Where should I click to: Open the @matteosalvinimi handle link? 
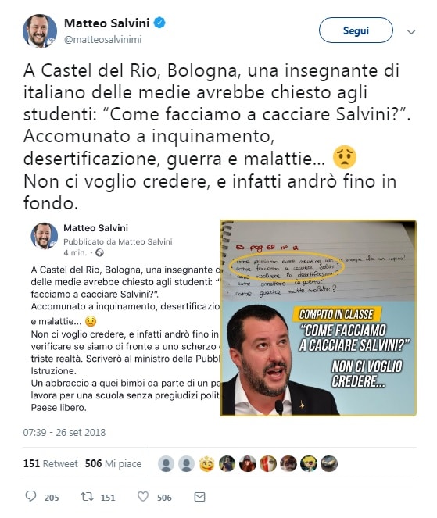point(103,39)
